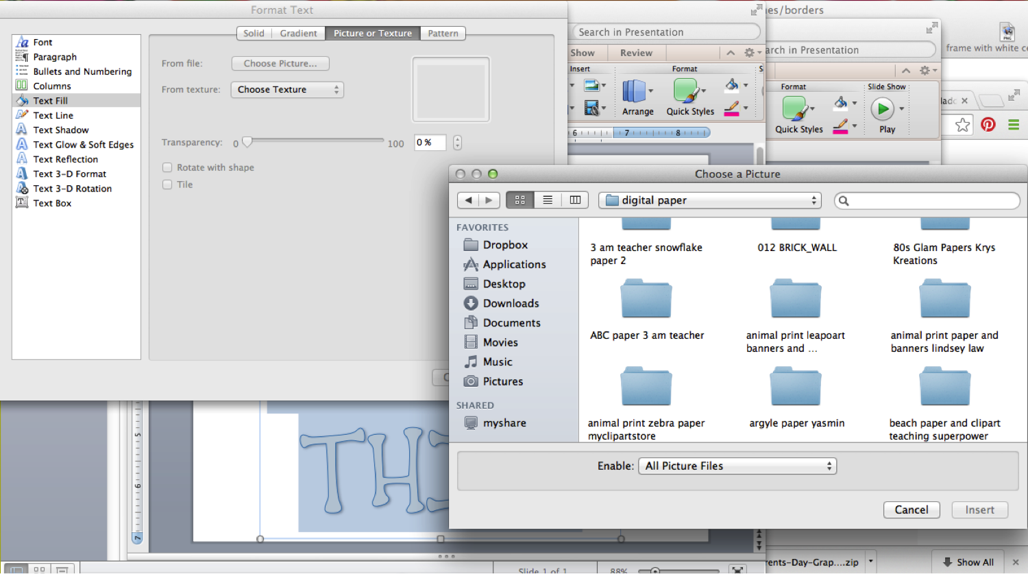
Task: Click the Choose Picture button
Action: [x=280, y=63]
